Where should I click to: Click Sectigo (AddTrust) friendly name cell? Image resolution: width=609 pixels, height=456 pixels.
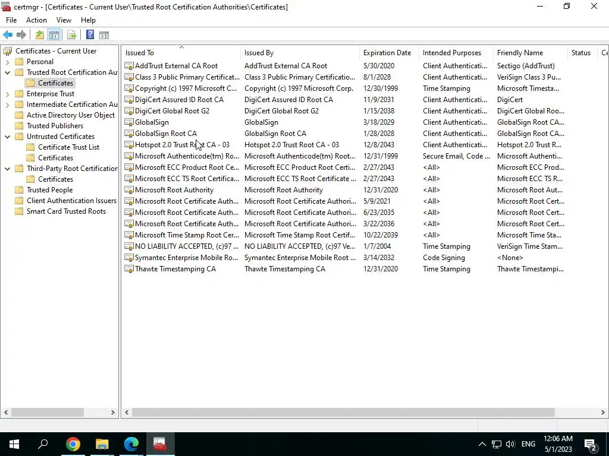[x=526, y=66]
